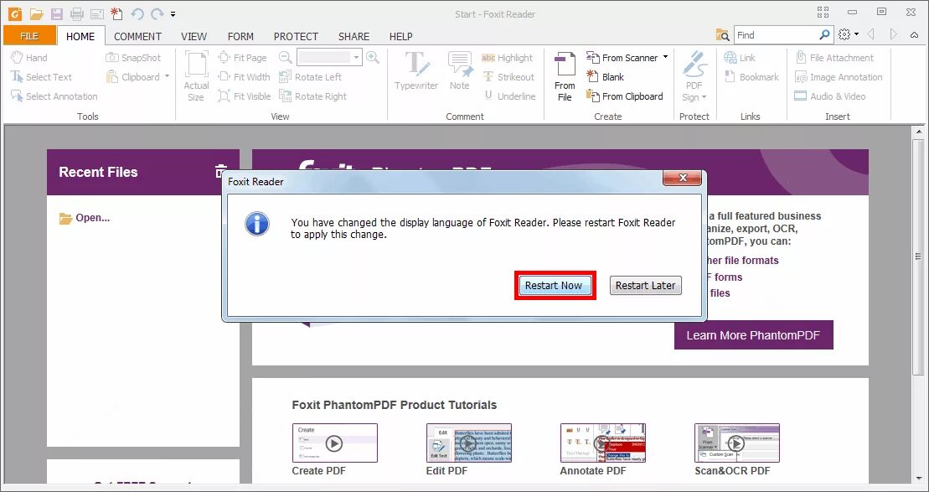Screen dimensions: 929x492
Task: Click the Bookmark tool
Action: click(x=752, y=77)
